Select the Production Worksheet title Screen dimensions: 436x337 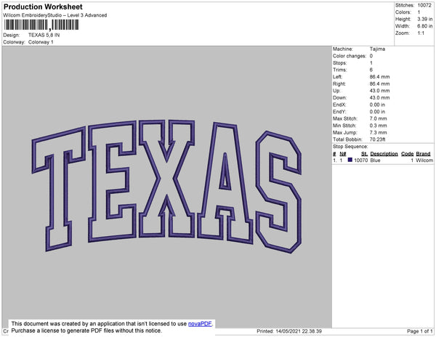click(43, 7)
